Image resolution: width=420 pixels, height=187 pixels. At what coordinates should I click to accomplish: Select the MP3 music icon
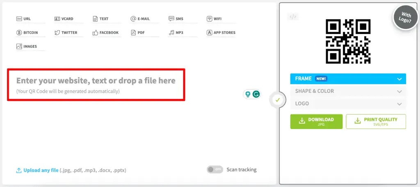pyautogui.click(x=171, y=33)
